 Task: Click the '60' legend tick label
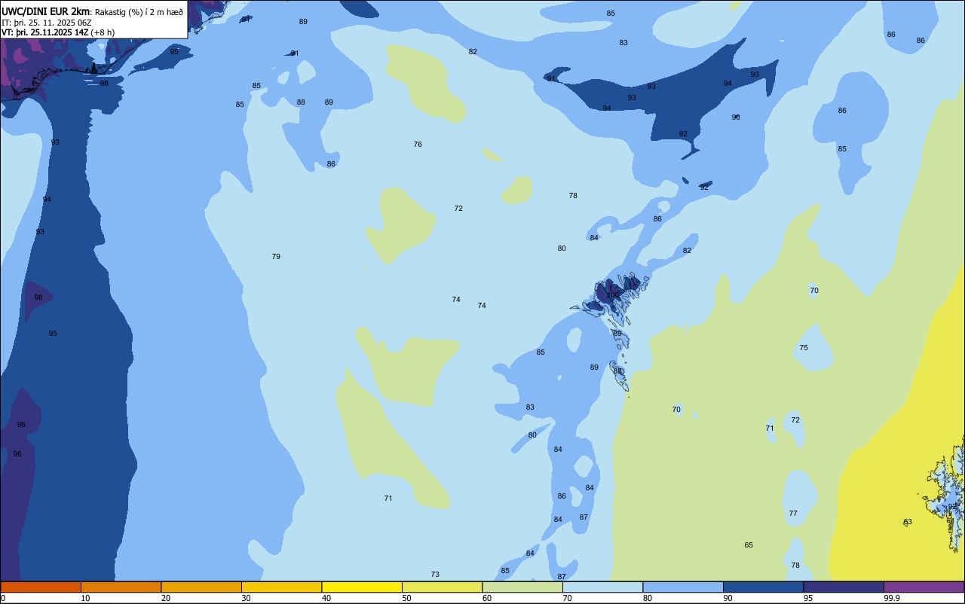point(487,598)
